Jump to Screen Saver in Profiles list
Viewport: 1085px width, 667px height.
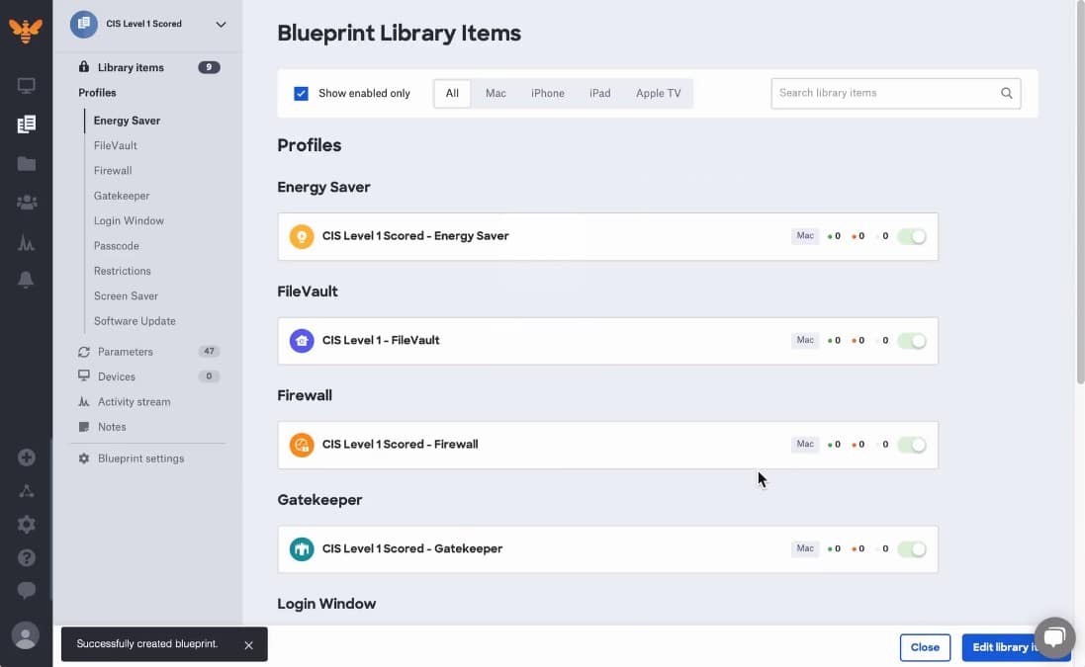coord(126,295)
